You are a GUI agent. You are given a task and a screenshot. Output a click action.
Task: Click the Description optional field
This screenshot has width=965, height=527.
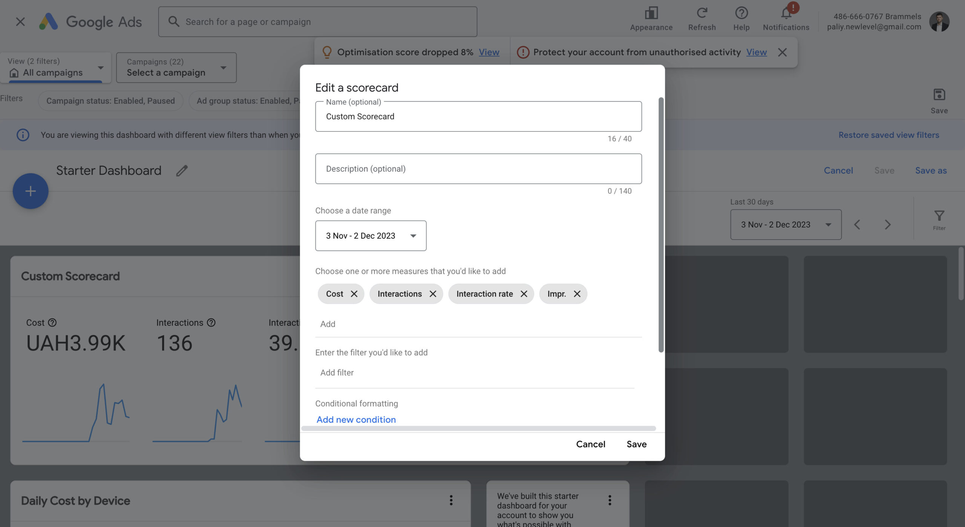tap(478, 169)
